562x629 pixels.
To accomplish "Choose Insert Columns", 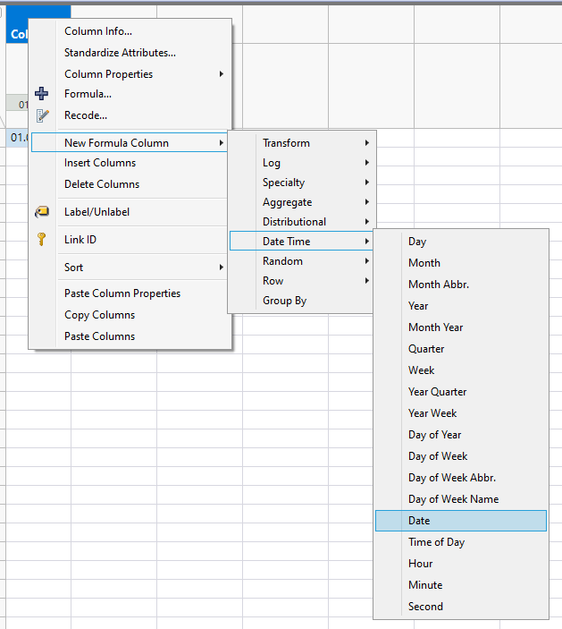I will coord(100,163).
